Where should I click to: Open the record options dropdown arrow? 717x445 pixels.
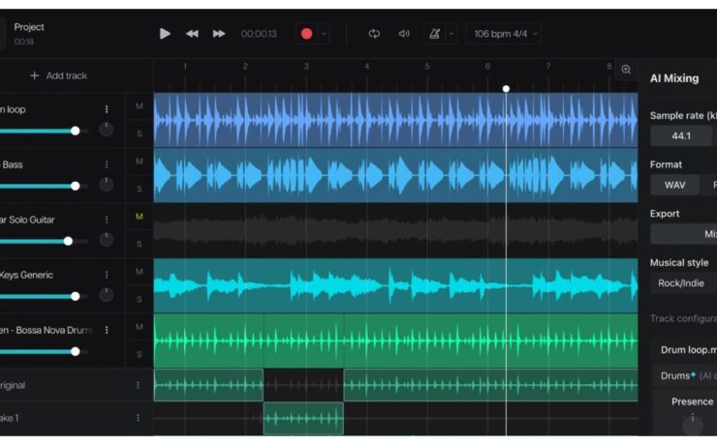coord(324,34)
